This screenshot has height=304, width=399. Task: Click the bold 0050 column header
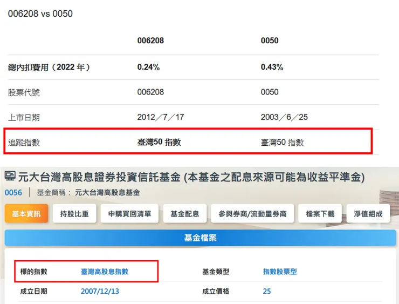tap(270, 40)
